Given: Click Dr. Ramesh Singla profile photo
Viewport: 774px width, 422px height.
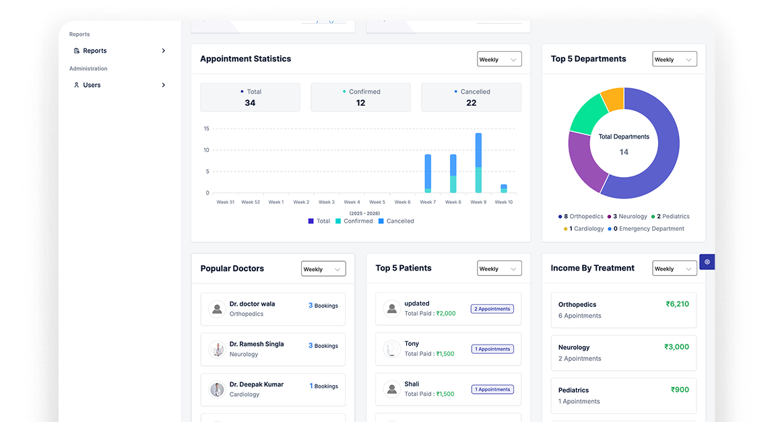Looking at the screenshot, I should (x=217, y=349).
